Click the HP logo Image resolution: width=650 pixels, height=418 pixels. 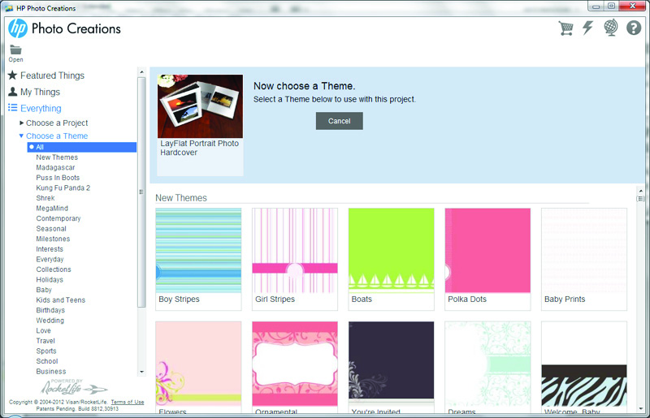tap(17, 28)
